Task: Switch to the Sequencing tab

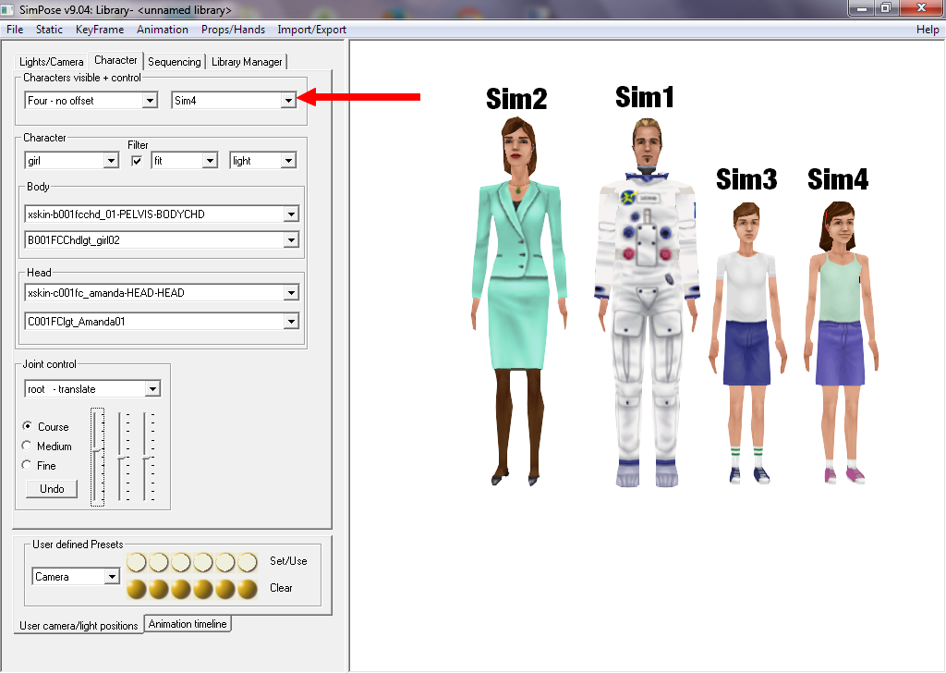Action: click(174, 62)
